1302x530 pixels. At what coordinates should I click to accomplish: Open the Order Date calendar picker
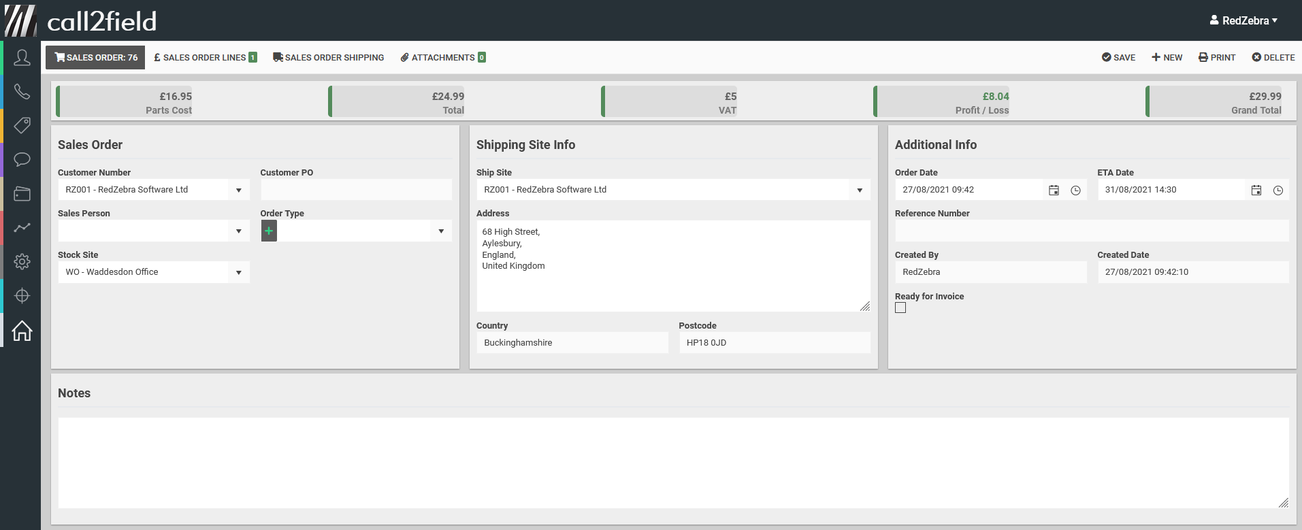click(x=1054, y=191)
